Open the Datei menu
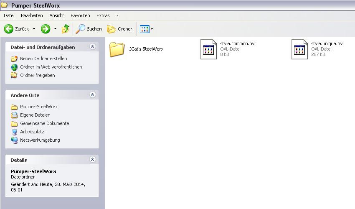This screenshot has height=209, width=355. [9, 15]
